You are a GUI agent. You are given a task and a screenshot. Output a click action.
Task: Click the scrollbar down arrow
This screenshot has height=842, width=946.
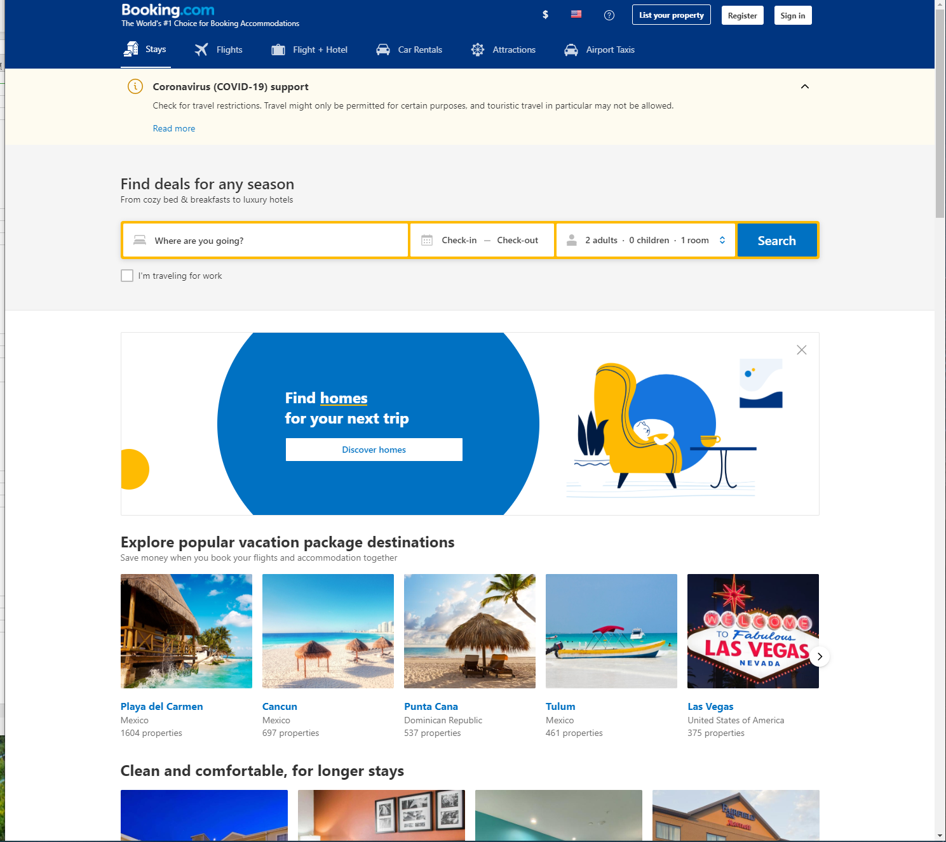tap(940, 836)
